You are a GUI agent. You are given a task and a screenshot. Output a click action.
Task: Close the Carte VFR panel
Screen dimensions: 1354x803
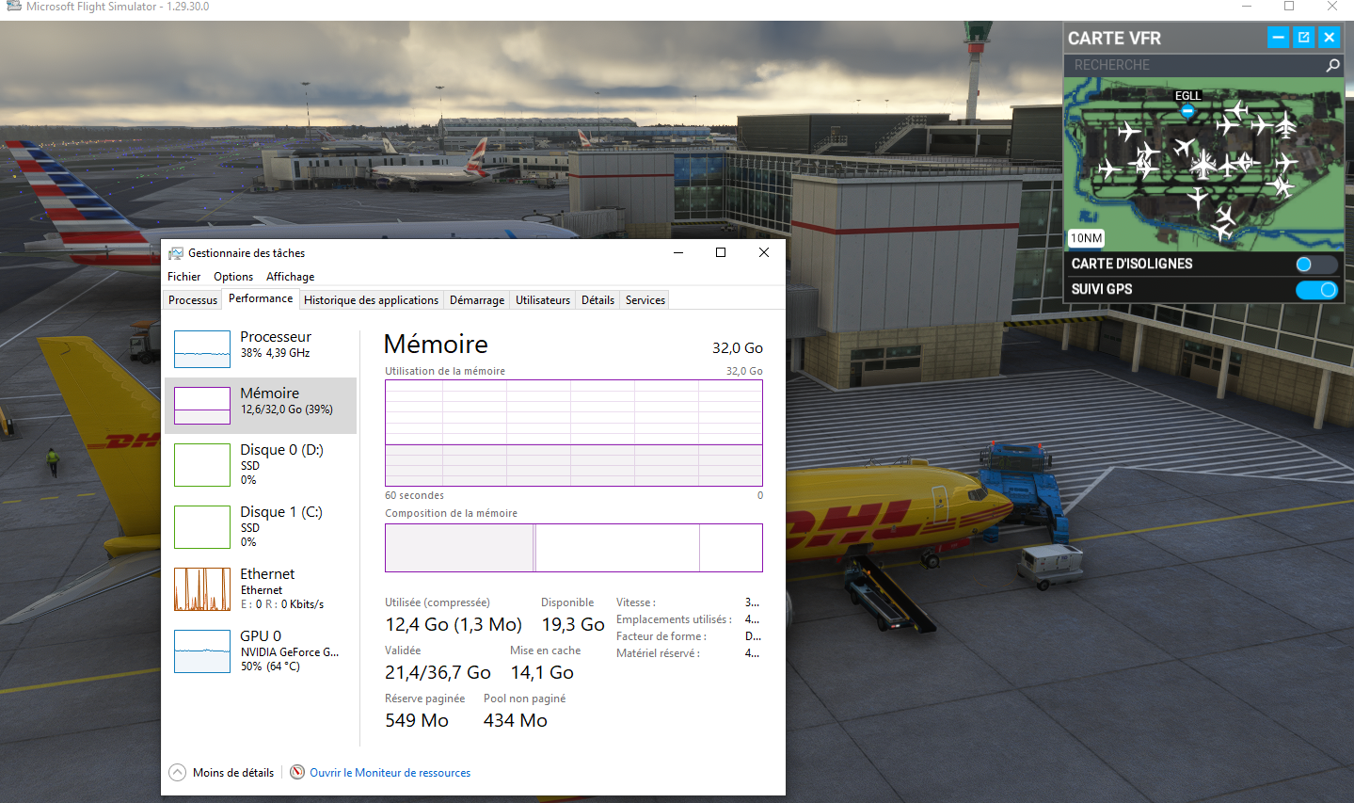click(x=1329, y=38)
